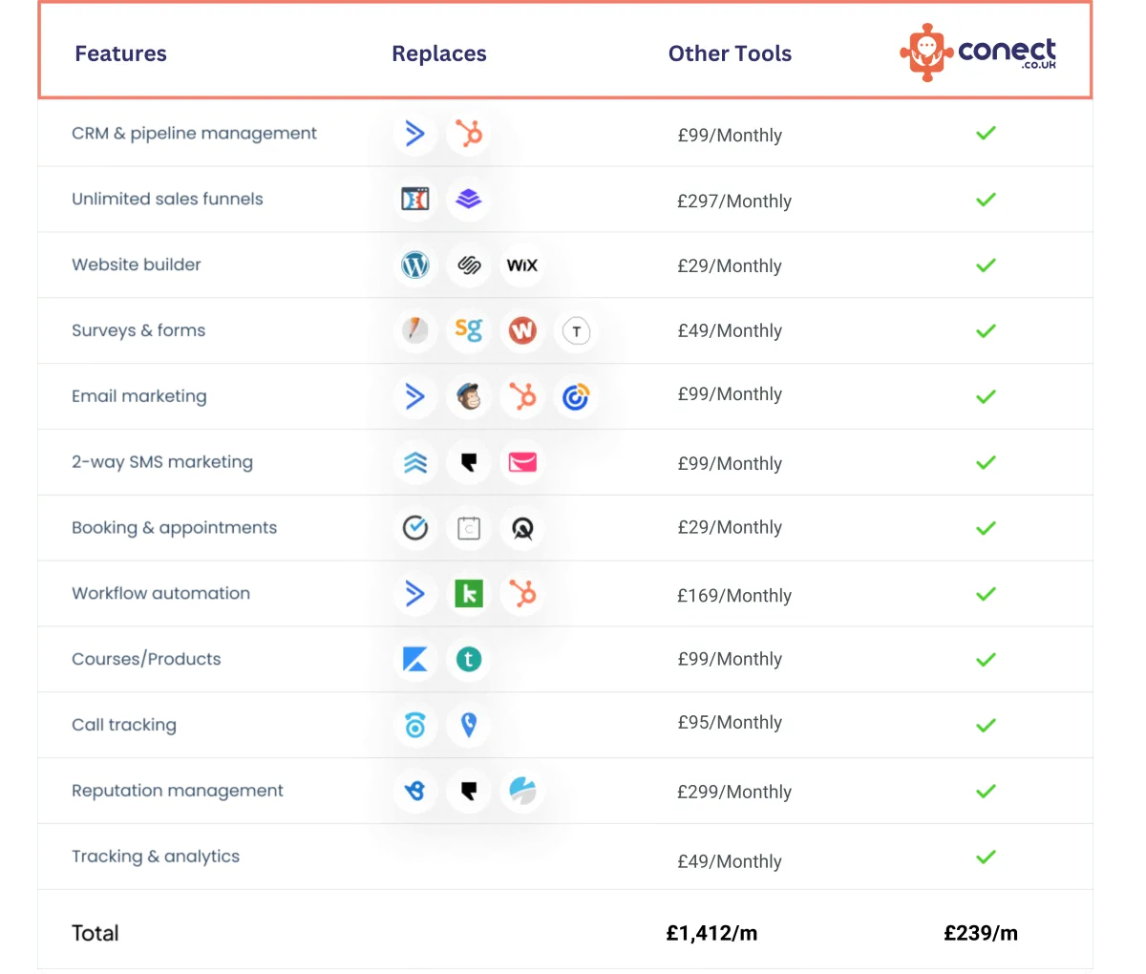Select the green Kartra icon for Workflow automation
The width and height of the screenshot is (1146, 974).
(x=469, y=593)
